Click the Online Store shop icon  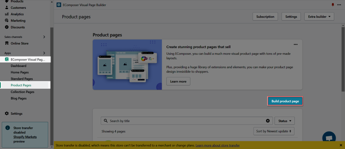pyautogui.click(x=7, y=43)
